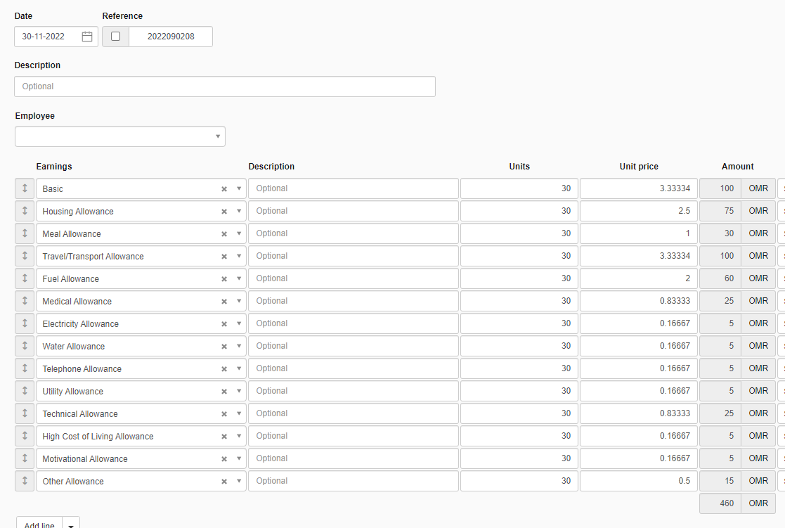Clear the High Cost of Living Allowance selection
The height and width of the screenshot is (528, 785).
tap(224, 437)
